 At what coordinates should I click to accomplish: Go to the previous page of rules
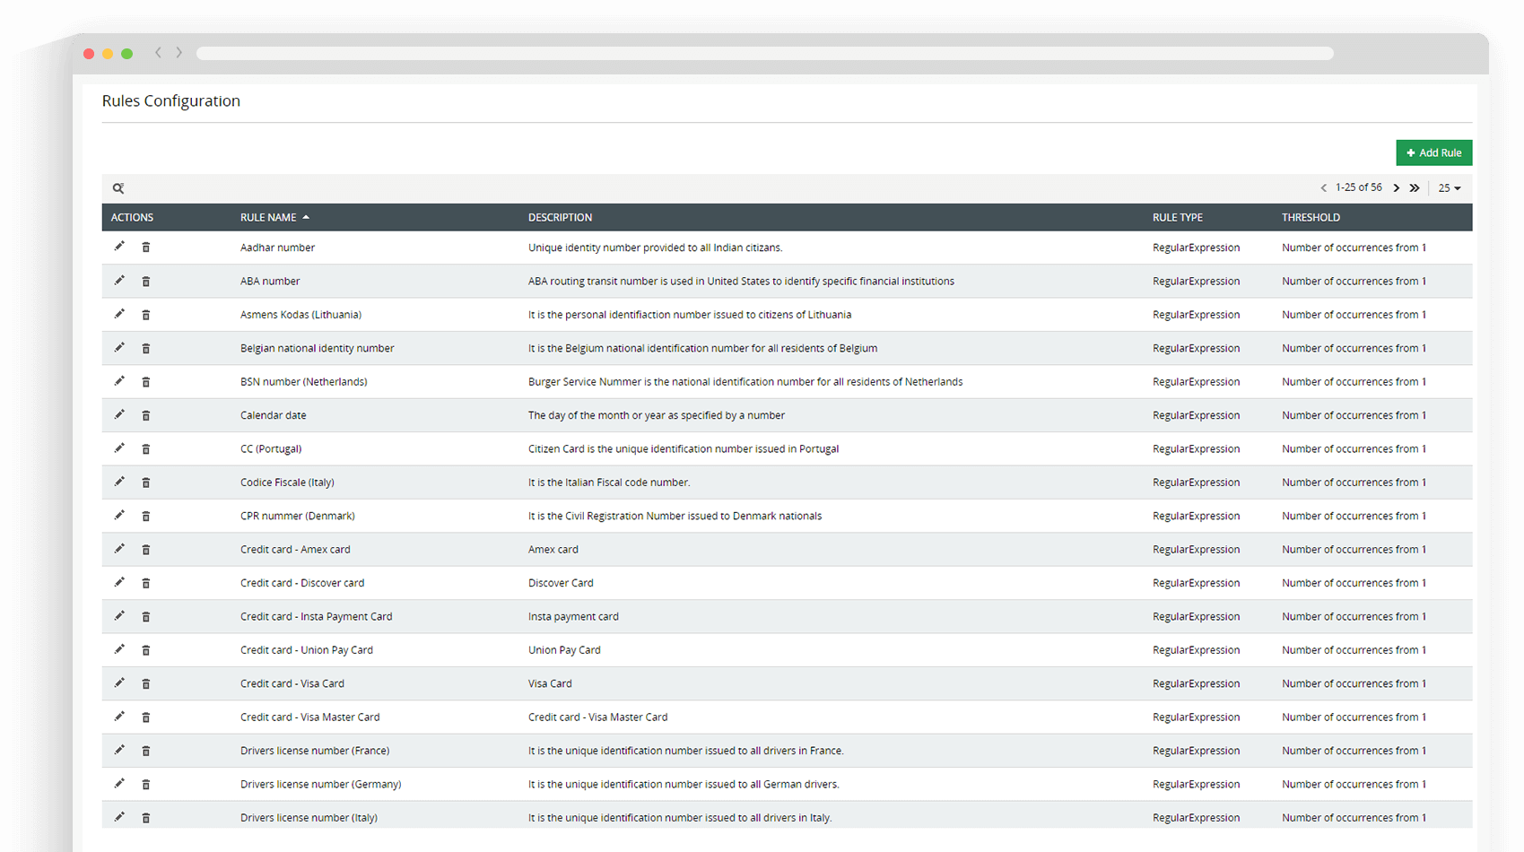click(1323, 188)
